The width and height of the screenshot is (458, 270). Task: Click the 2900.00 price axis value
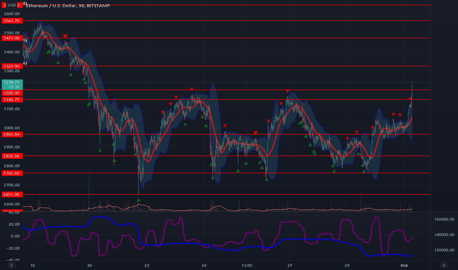click(12, 147)
